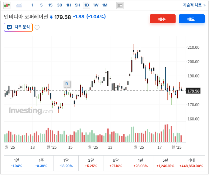Click the date label 13 on time axis
The image size is (209, 176).
click(x=110, y=147)
